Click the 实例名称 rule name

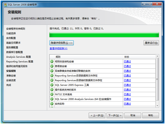pyautogui.click(x=59, y=104)
